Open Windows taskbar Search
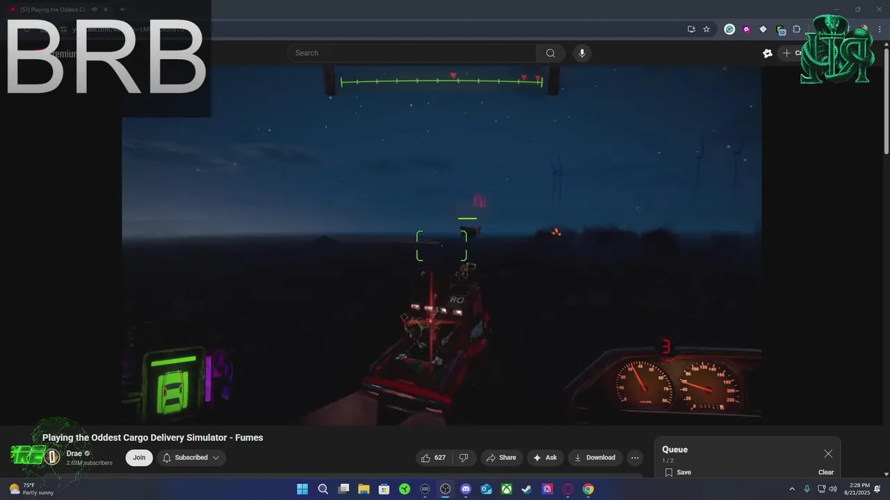890x500 pixels. 323,489
